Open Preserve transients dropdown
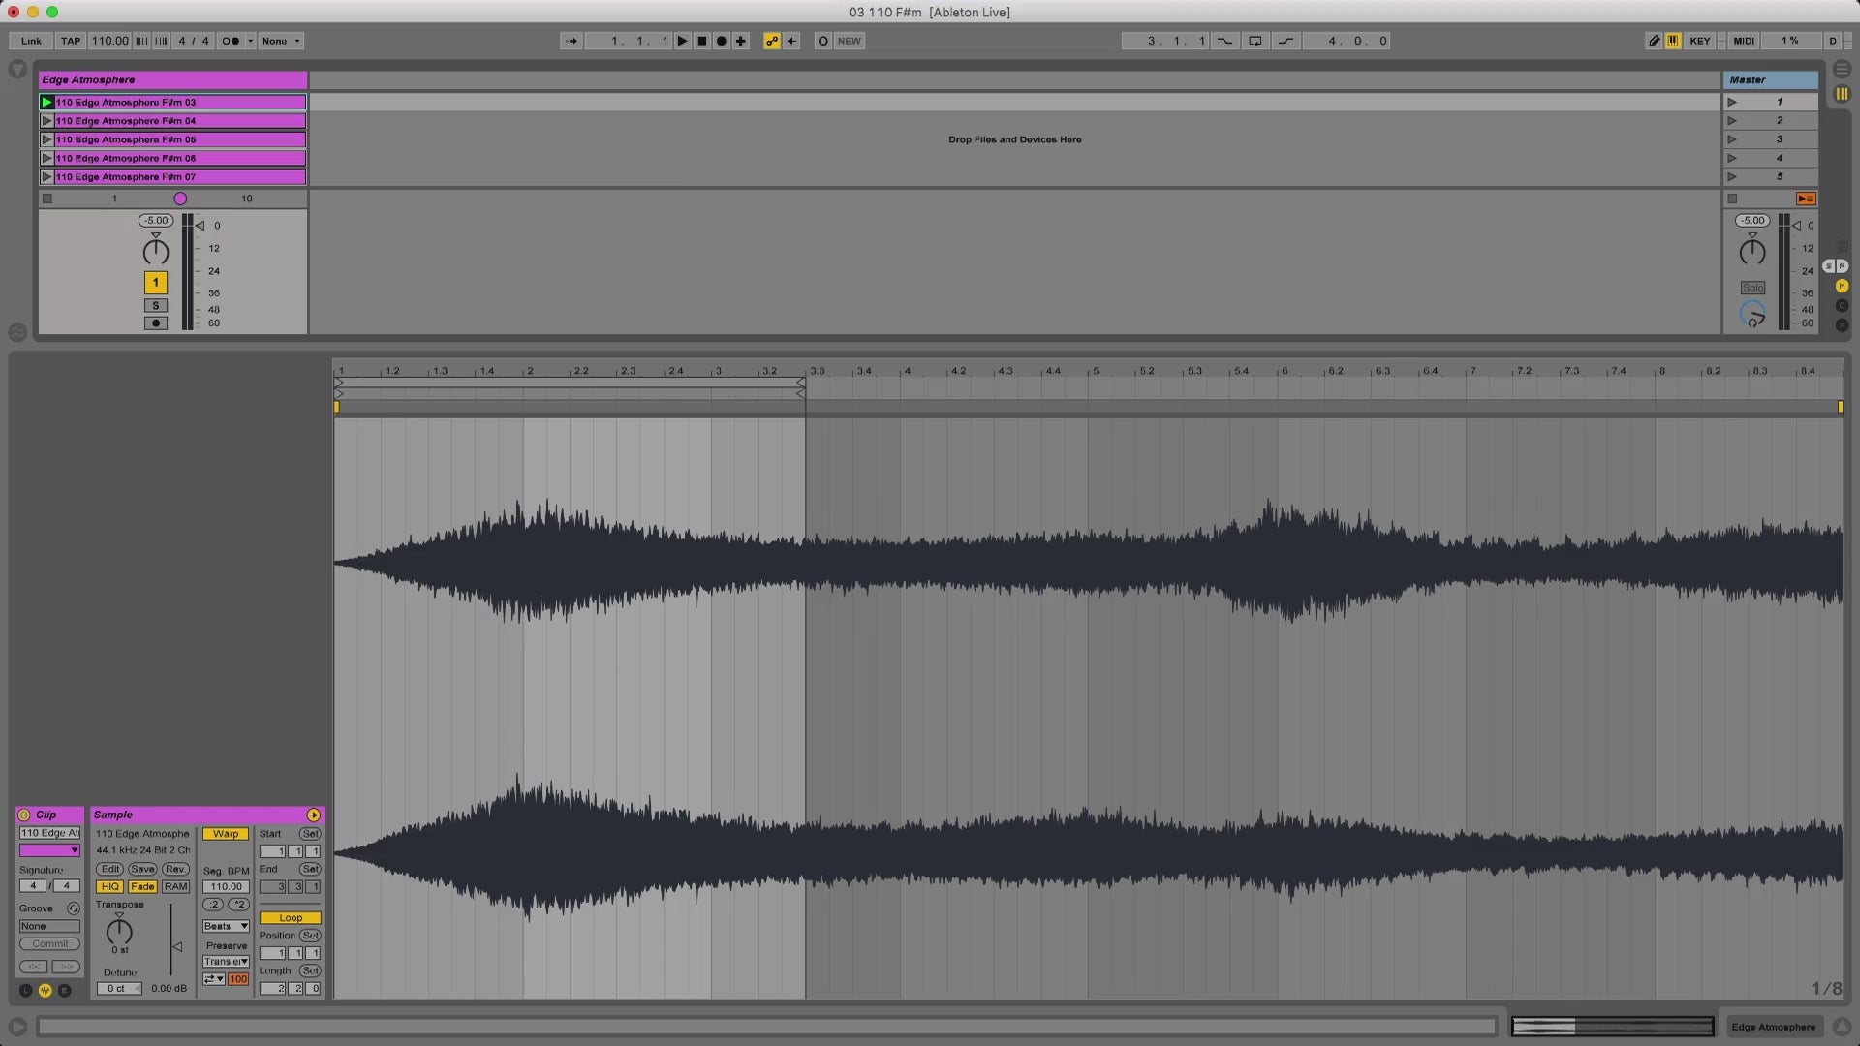This screenshot has width=1860, height=1046. pyautogui.click(x=226, y=962)
